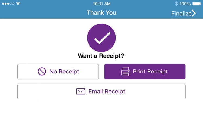This screenshot has height=114, width=203.
Task: Tap the printer icon
Action: [126, 72]
